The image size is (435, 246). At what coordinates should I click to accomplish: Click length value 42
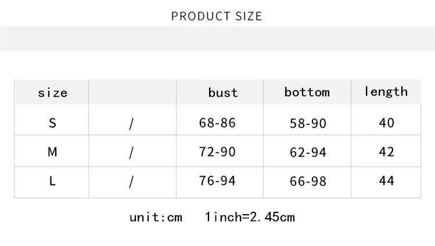386,152
